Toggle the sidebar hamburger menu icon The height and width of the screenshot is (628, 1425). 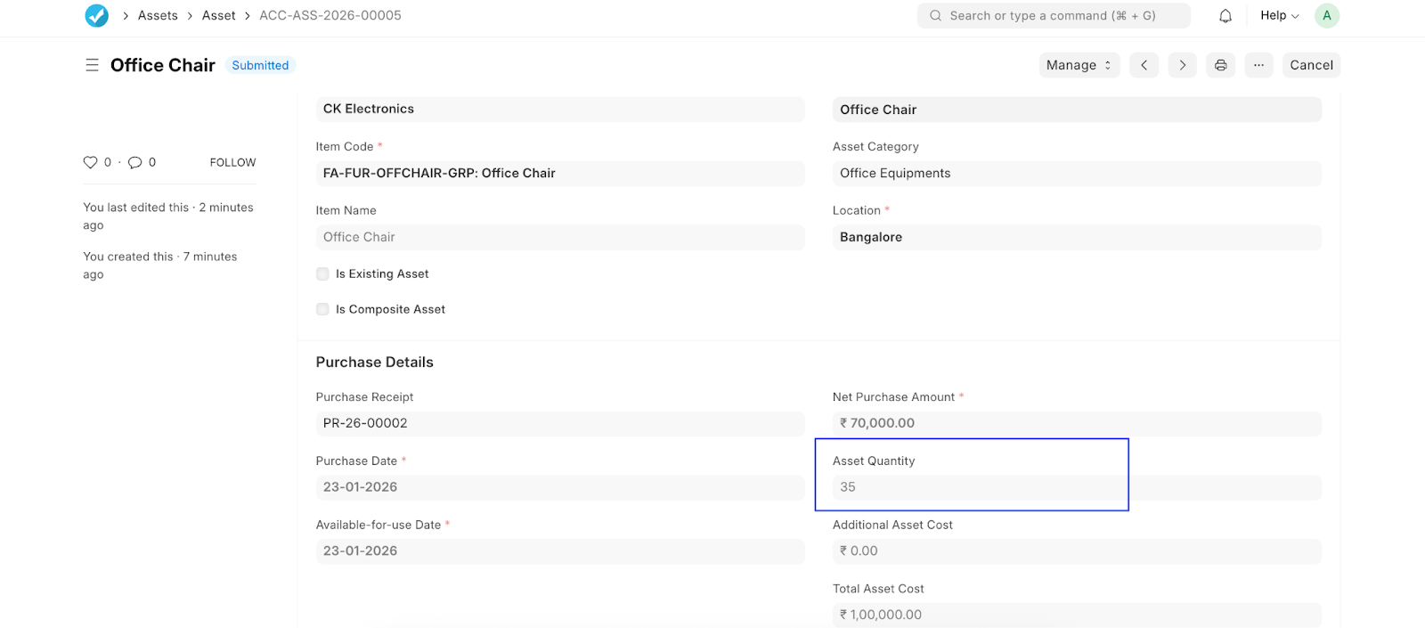pos(92,65)
